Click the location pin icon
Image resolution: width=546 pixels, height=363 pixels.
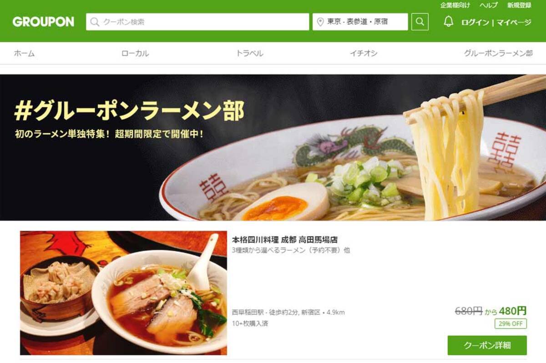[x=320, y=22]
